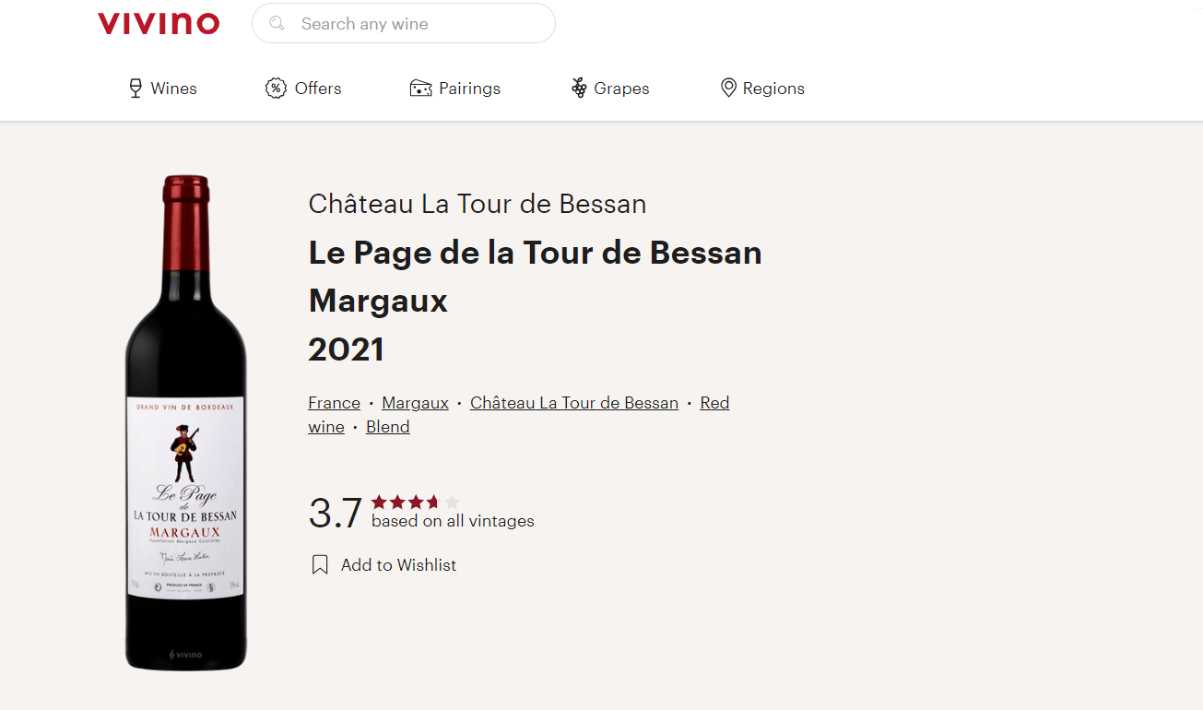Viewport: 1203px width, 710px height.
Task: Open the Wines menu
Action: [173, 89]
